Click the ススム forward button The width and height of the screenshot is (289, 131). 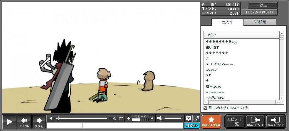tap(39, 122)
